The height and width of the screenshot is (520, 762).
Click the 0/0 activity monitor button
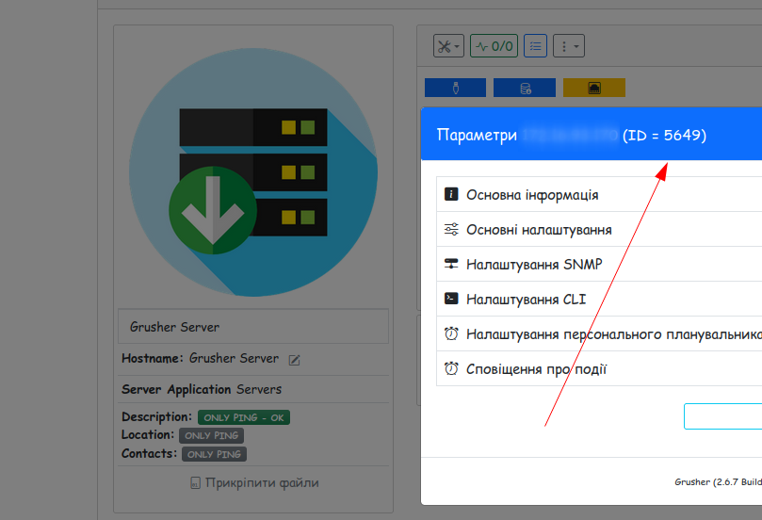[494, 46]
